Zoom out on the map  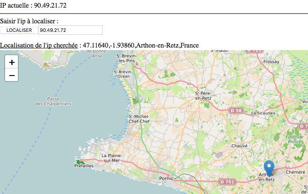[x=11, y=76]
